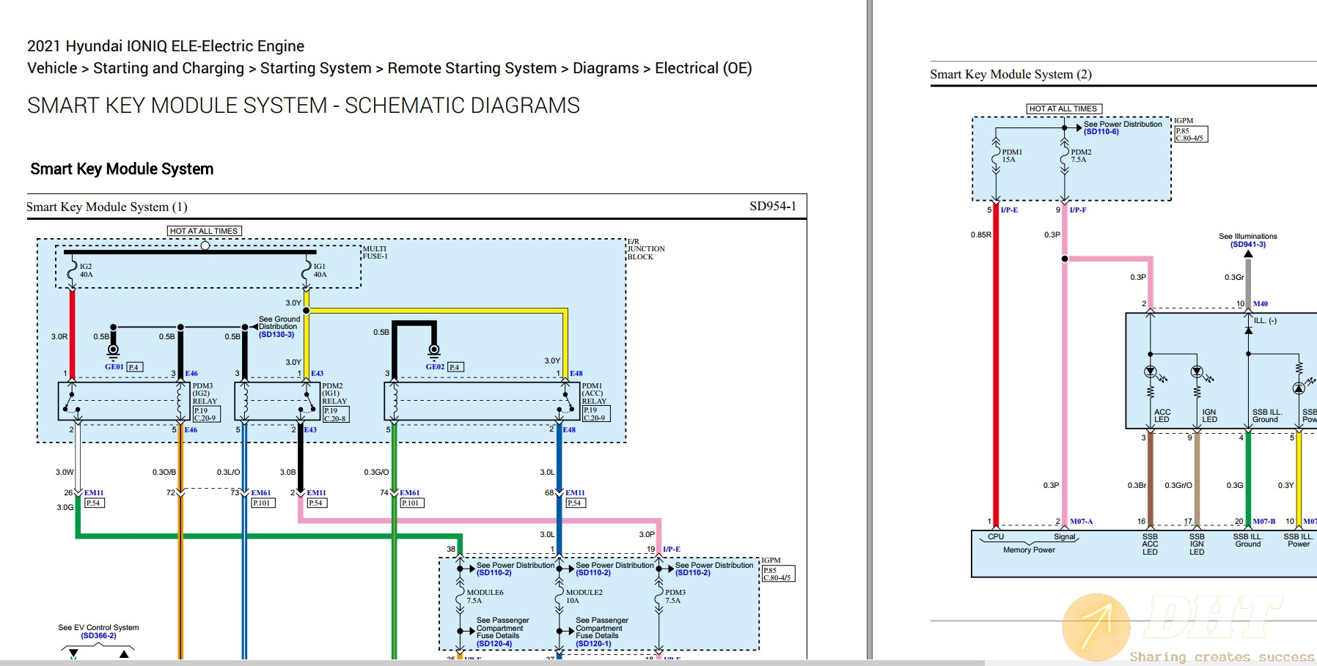Viewport: 1317px width, 666px height.
Task: Click the P.101 box beside EM61 pin 74
Action: (x=412, y=503)
